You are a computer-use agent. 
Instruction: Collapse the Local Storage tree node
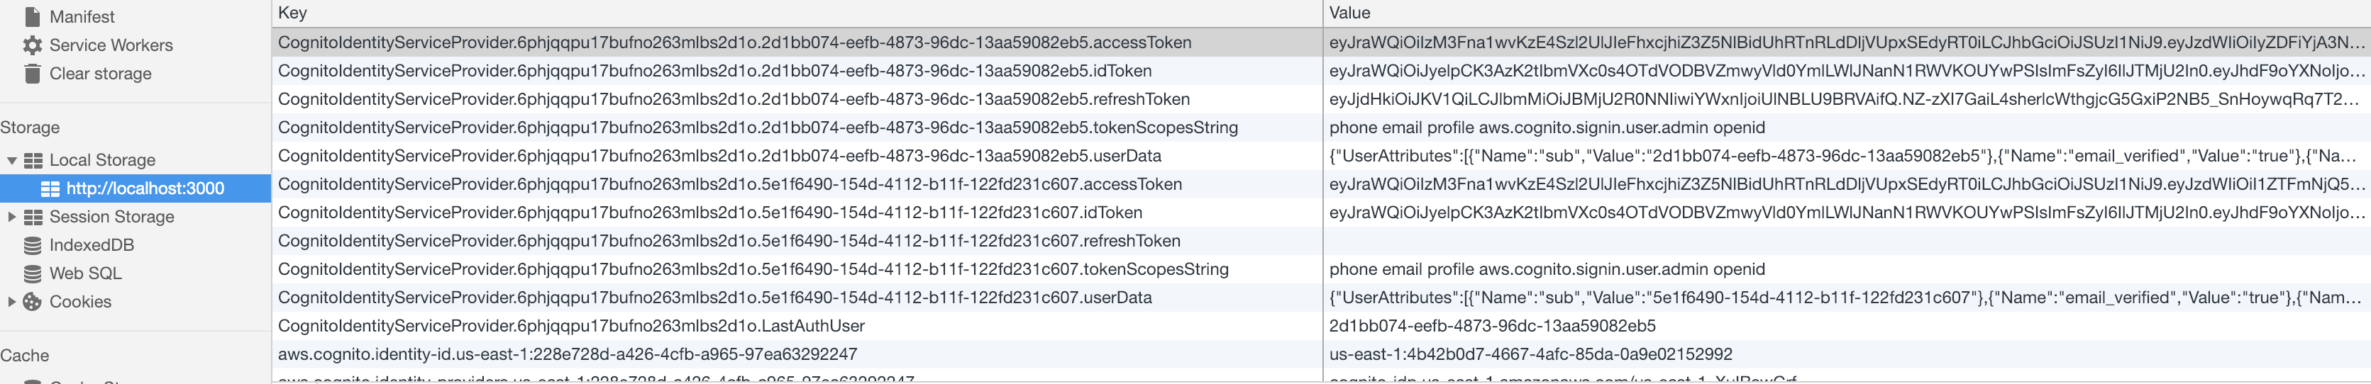[12, 160]
